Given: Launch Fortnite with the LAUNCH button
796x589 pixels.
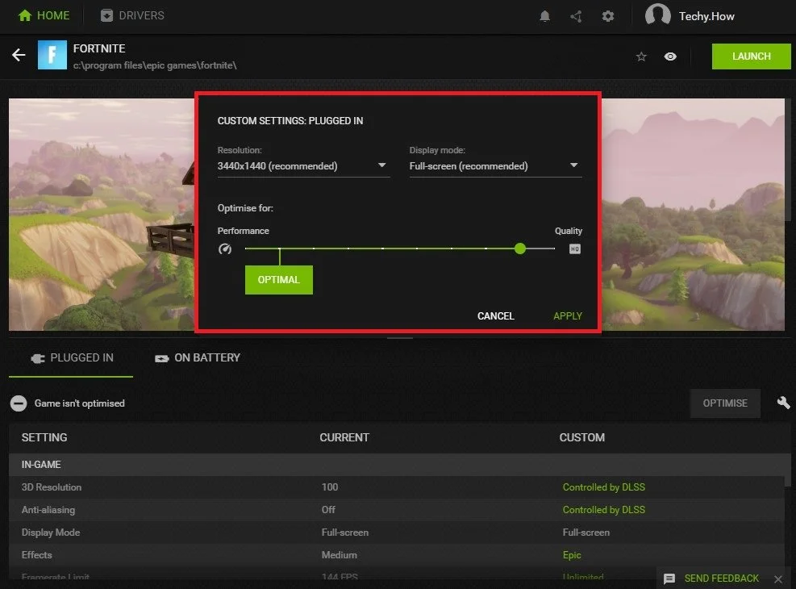Looking at the screenshot, I should (x=751, y=56).
